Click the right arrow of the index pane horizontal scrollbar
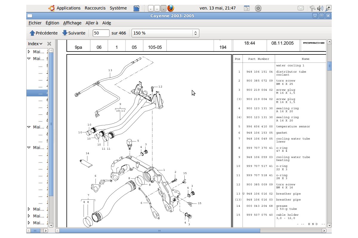 (46, 231)
